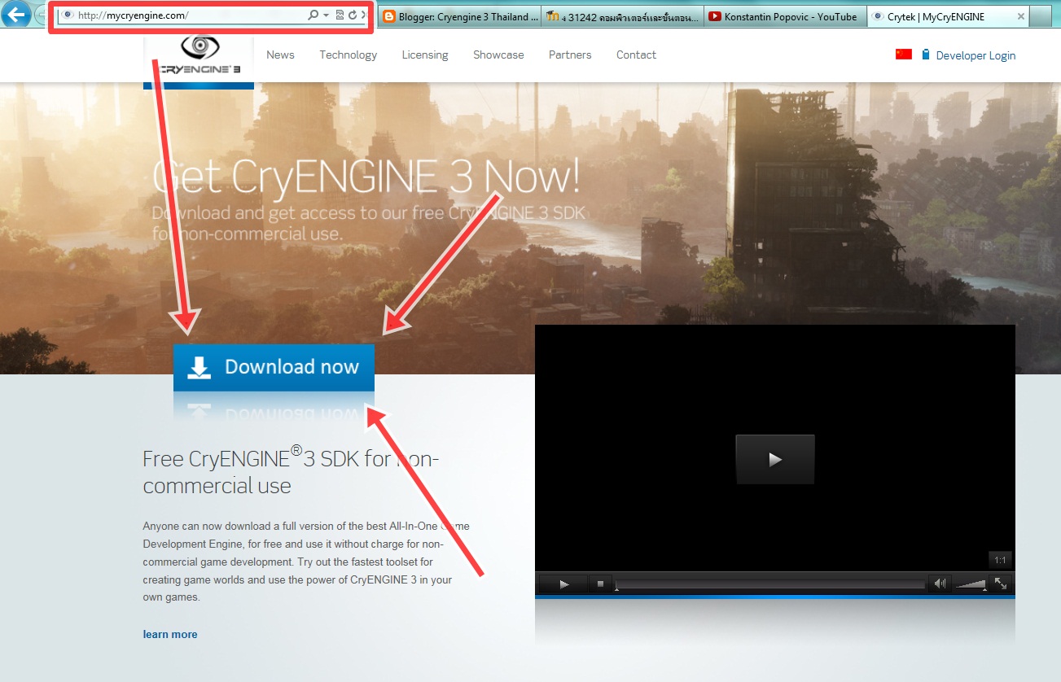Viewport: 1061px width, 682px height.
Task: Click the Developer Login link
Action: coord(976,55)
